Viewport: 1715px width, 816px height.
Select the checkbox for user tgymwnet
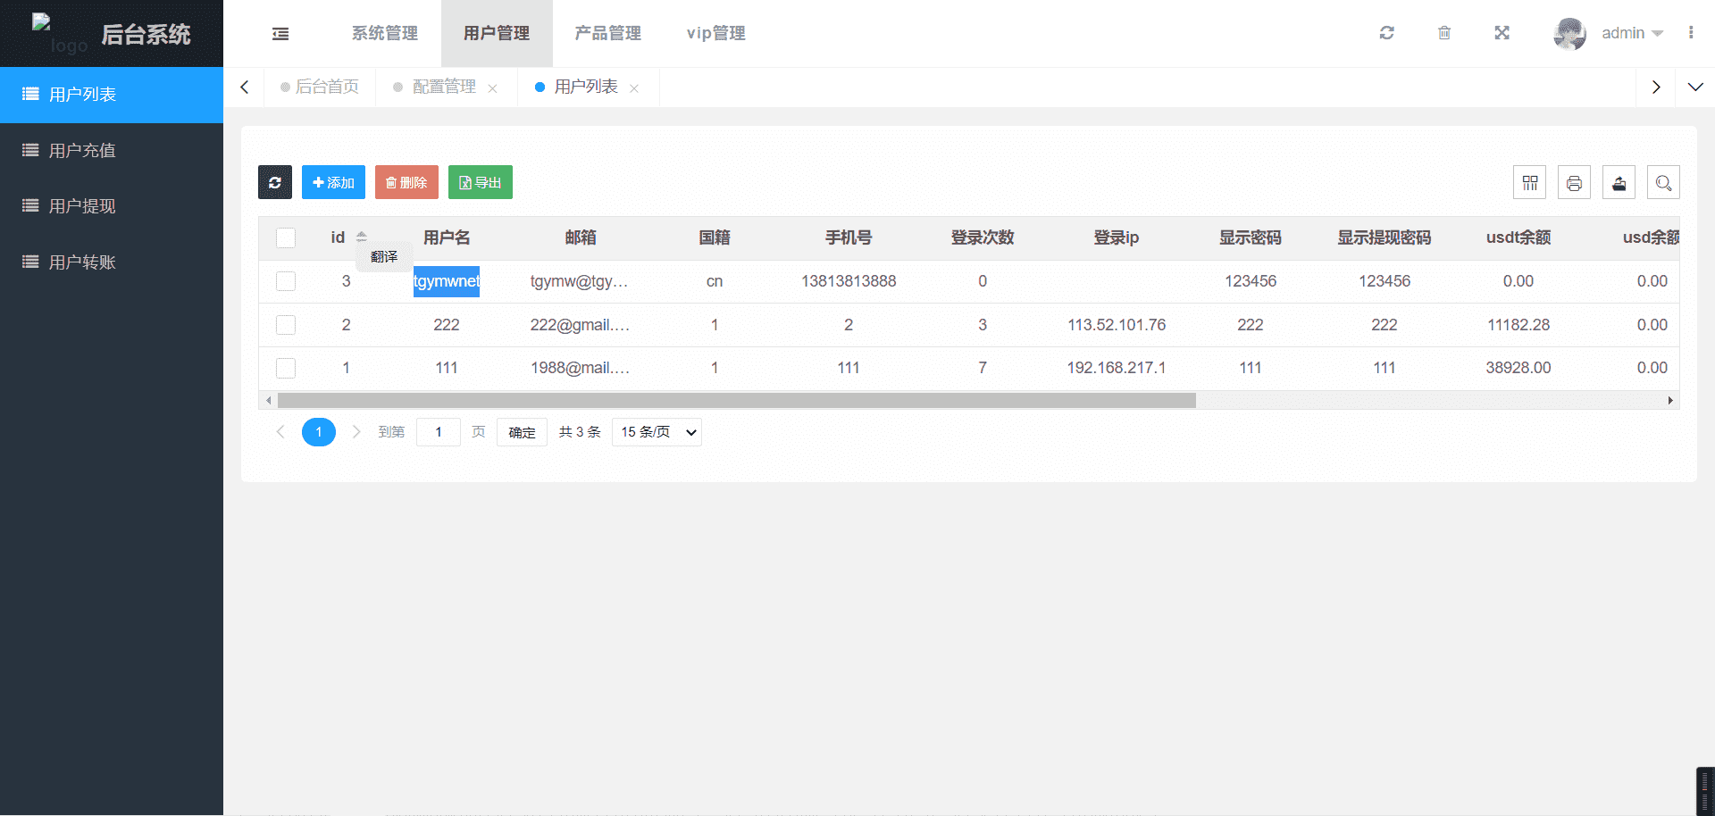(286, 281)
